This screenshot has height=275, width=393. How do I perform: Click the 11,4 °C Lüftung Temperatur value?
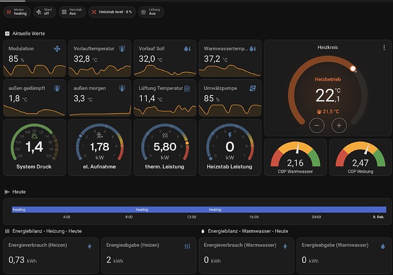click(150, 98)
